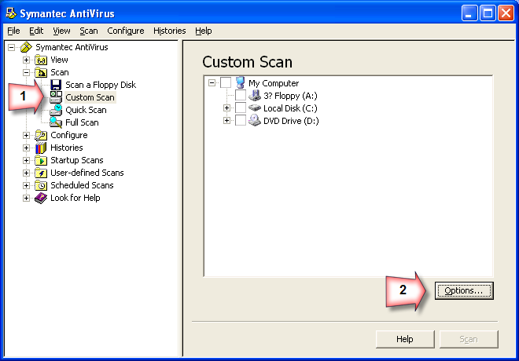Click the Custom Scan icon
519x361 pixels.
56,97
